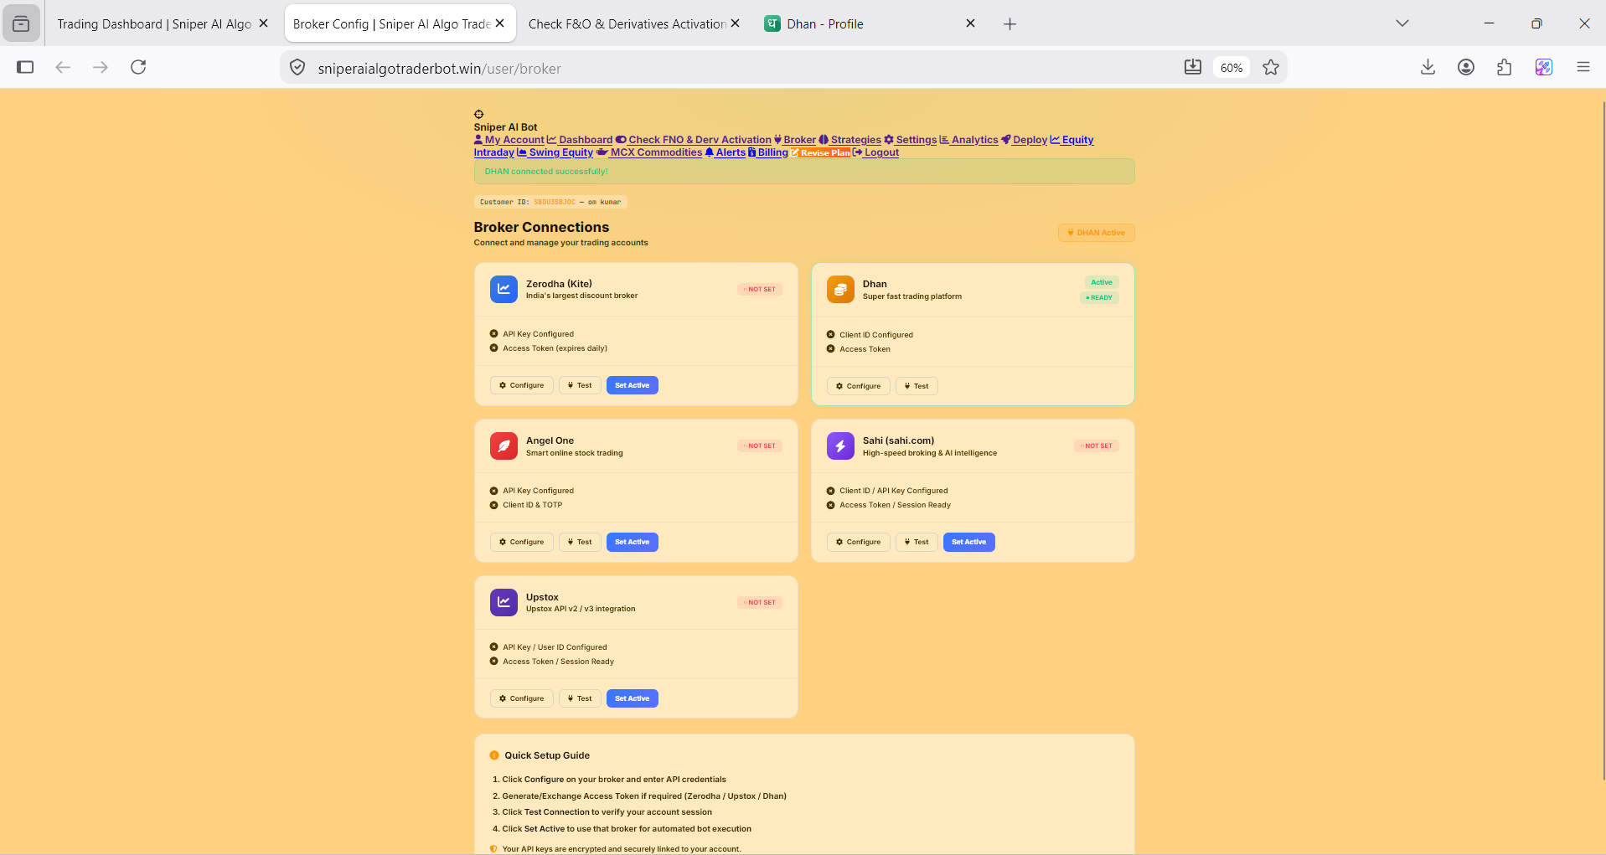The height and width of the screenshot is (855, 1606).
Task: Switch to the Check F&O & Derivatives Activation tab
Action: [x=627, y=24]
